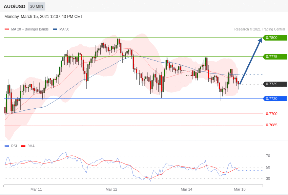Click the Monday, March 15, 2021 timestamp text

click(43, 17)
